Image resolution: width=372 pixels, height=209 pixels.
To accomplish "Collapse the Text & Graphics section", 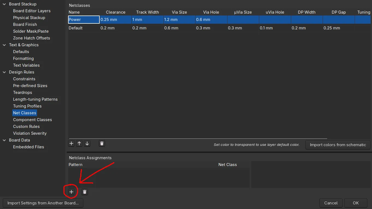I will pos(4,45).
